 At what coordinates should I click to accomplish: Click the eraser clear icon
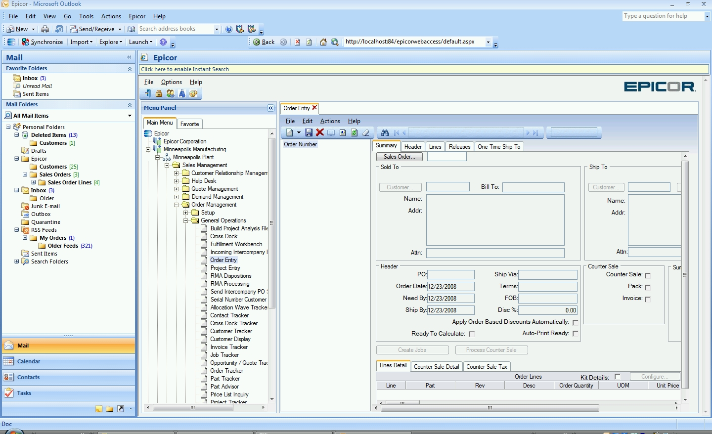pyautogui.click(x=366, y=132)
